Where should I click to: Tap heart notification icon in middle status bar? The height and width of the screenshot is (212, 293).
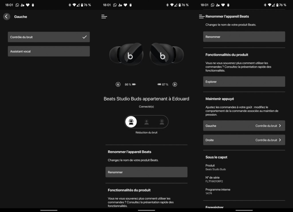click(x=125, y=5)
